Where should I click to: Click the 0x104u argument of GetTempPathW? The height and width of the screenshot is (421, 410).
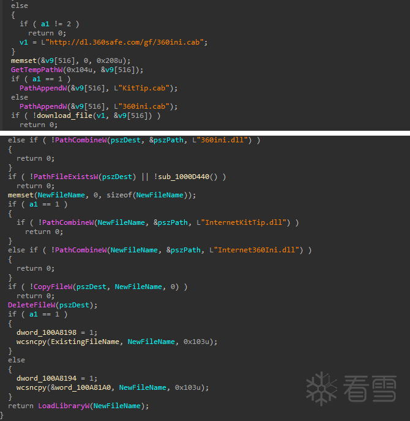tap(80, 70)
